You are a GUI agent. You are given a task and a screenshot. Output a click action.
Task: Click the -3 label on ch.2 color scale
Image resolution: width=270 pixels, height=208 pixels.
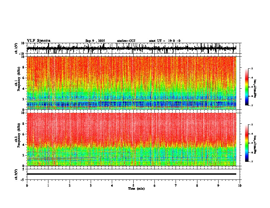tap(252, 125)
